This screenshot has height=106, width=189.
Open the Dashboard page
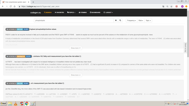pyautogui.click(x=95, y=12)
